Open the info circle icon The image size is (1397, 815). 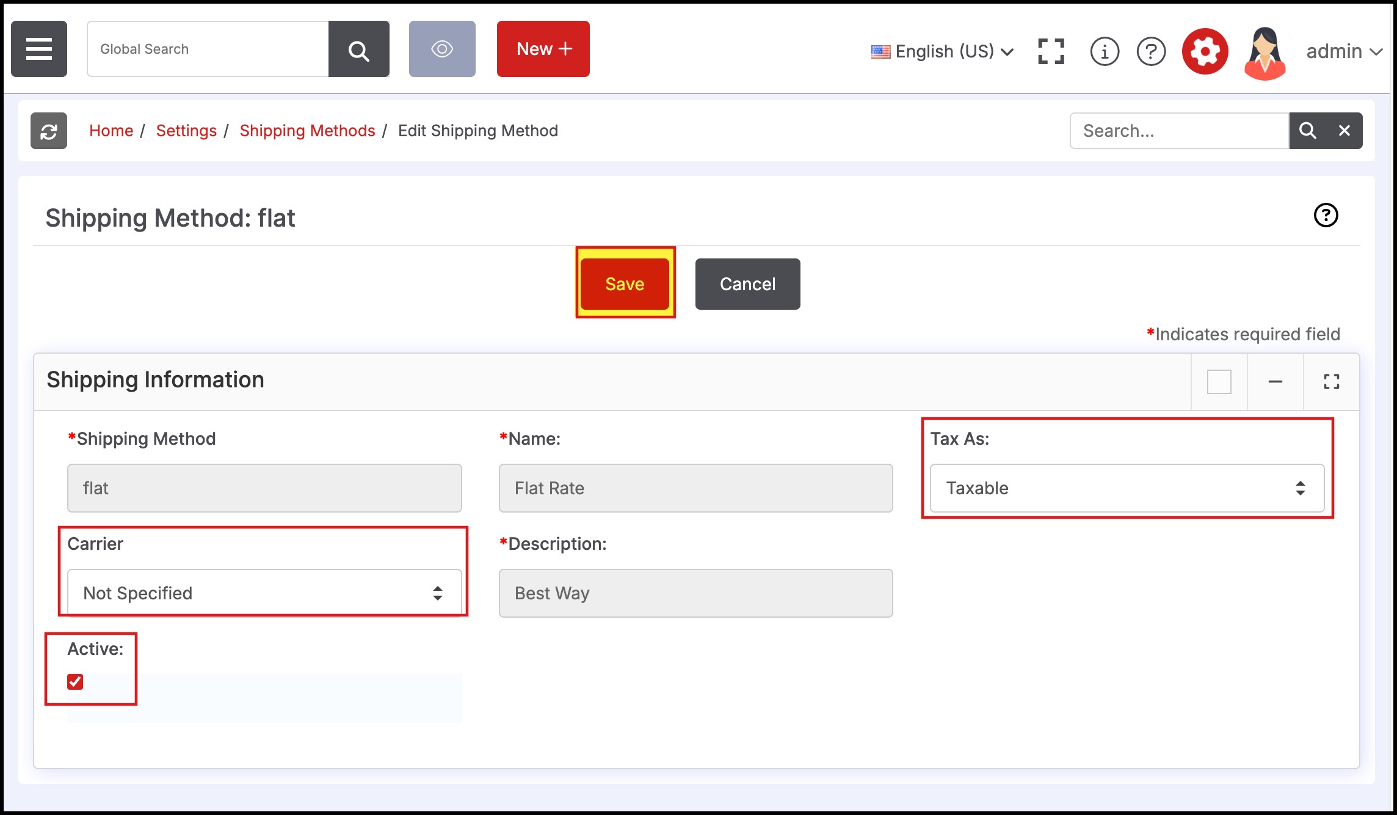pos(1105,51)
